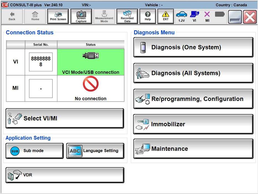Click the Status column header

tap(91, 44)
